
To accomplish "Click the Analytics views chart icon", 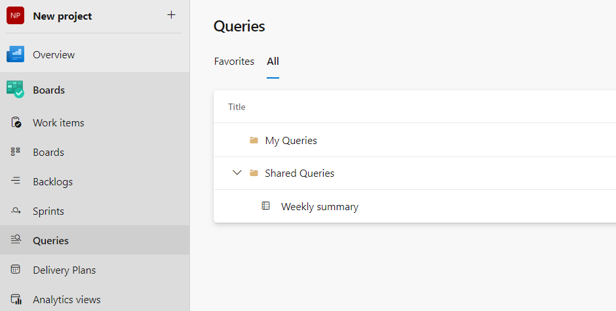I will [16, 299].
